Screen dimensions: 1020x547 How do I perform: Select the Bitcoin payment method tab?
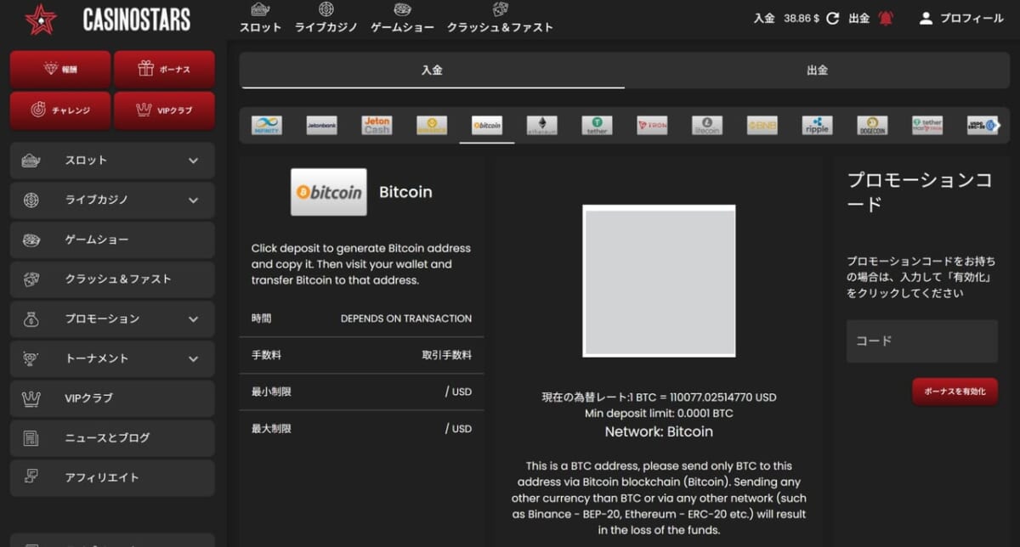tap(487, 126)
